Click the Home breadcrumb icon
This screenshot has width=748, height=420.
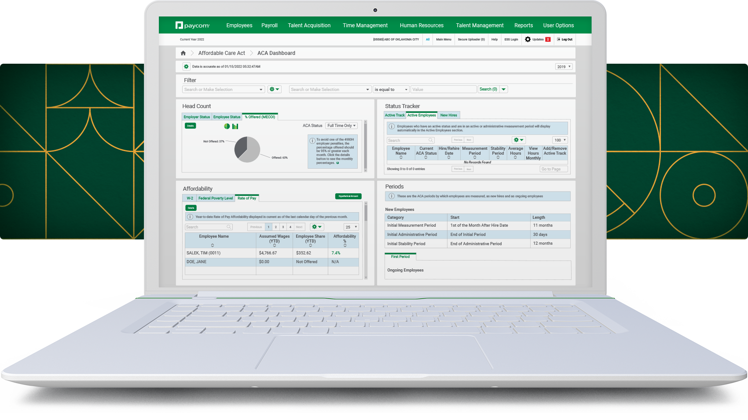coord(183,53)
